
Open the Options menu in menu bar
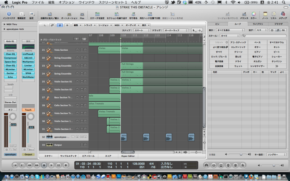click(66, 3)
